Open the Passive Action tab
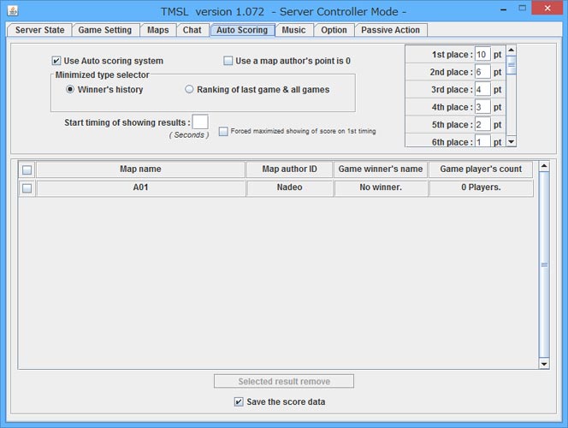Viewport: 568px width, 428px height. pos(390,30)
